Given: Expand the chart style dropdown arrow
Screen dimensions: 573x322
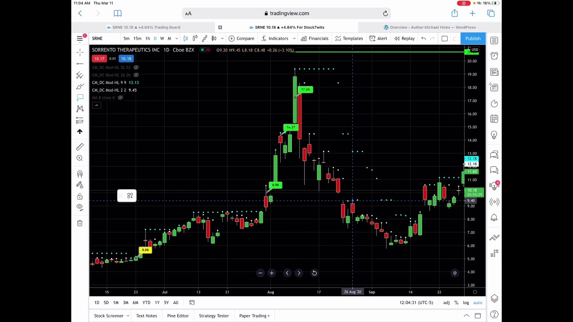Looking at the screenshot, I should coord(222,38).
